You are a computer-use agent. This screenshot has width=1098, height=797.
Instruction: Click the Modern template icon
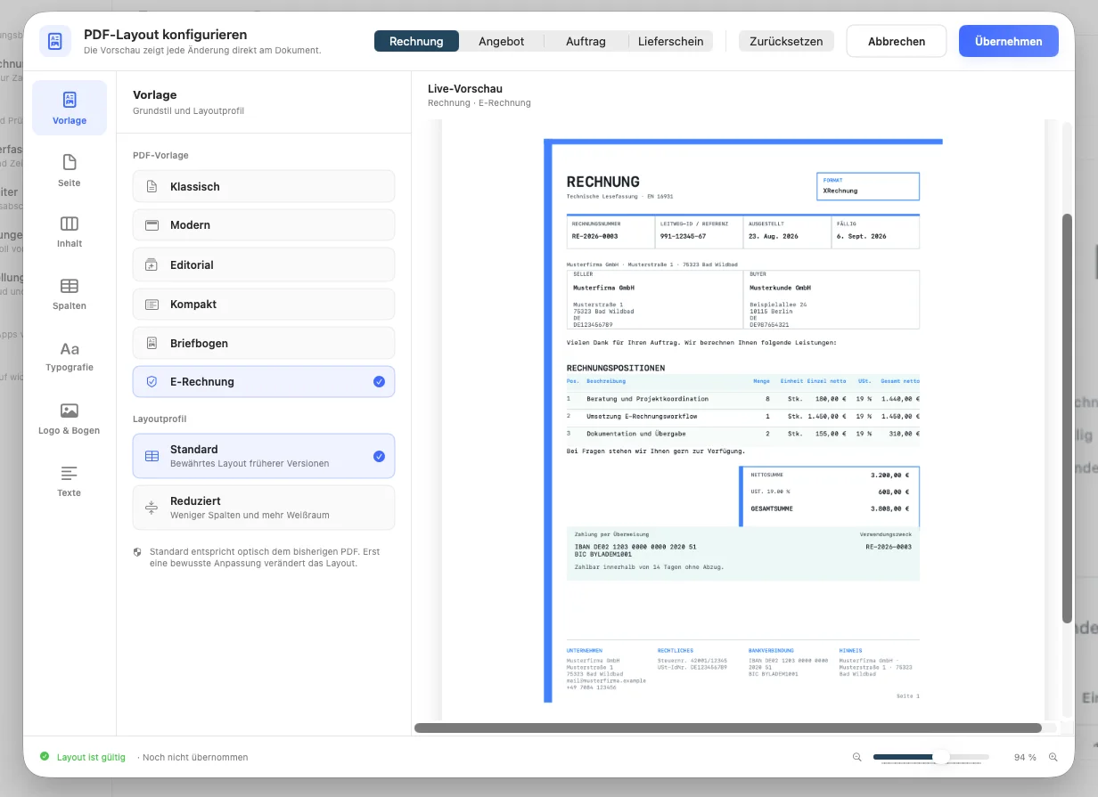point(152,225)
